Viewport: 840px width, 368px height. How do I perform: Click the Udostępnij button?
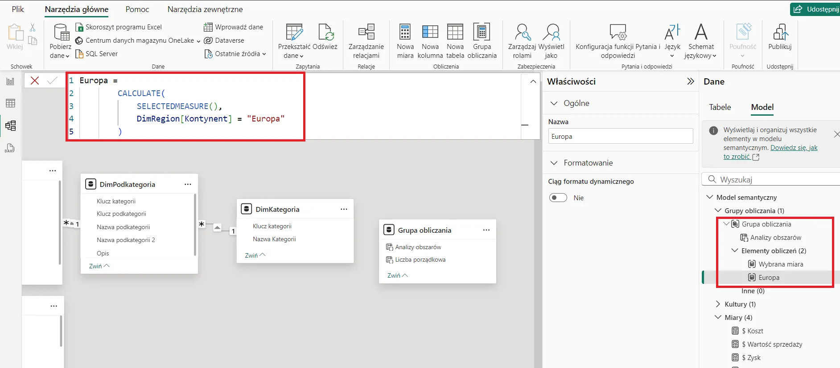[816, 9]
